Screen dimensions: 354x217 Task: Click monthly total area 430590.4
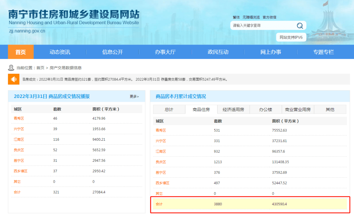click(279, 204)
